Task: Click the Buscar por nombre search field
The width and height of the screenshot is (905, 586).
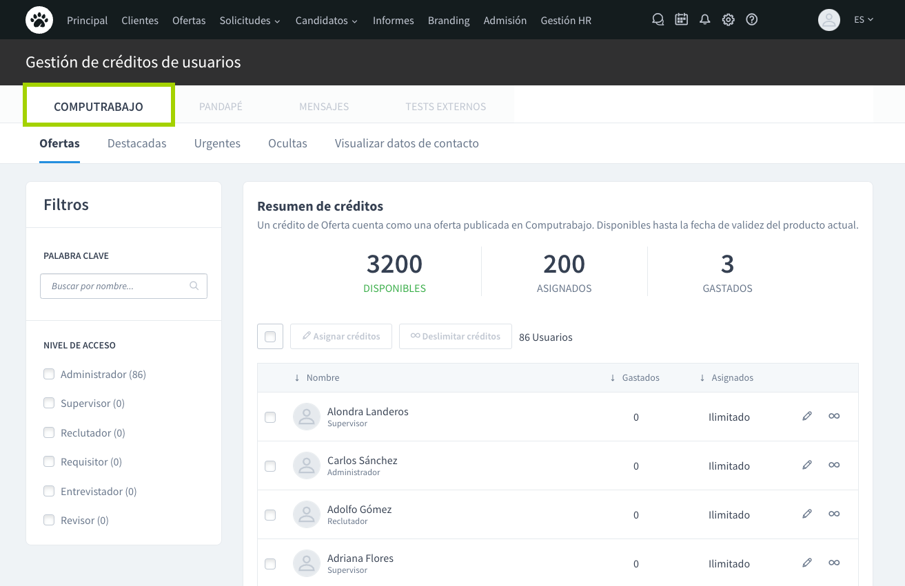Action: pos(117,286)
